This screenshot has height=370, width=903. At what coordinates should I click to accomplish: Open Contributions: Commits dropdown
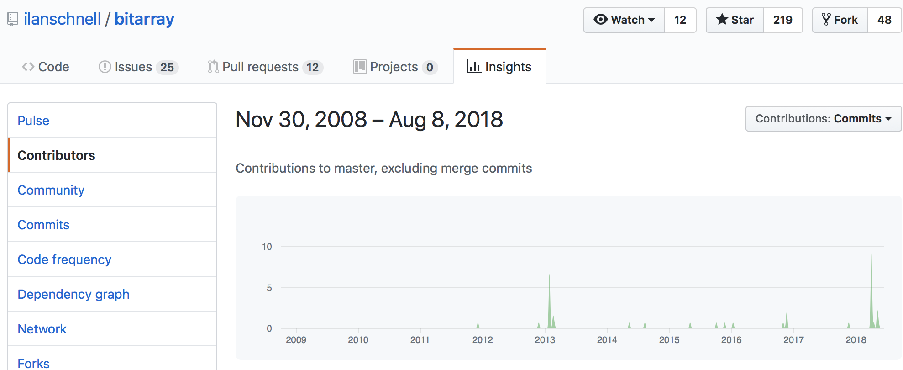click(x=824, y=119)
